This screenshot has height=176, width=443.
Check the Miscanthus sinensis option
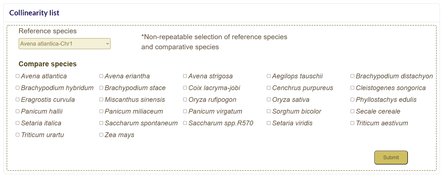101,100
